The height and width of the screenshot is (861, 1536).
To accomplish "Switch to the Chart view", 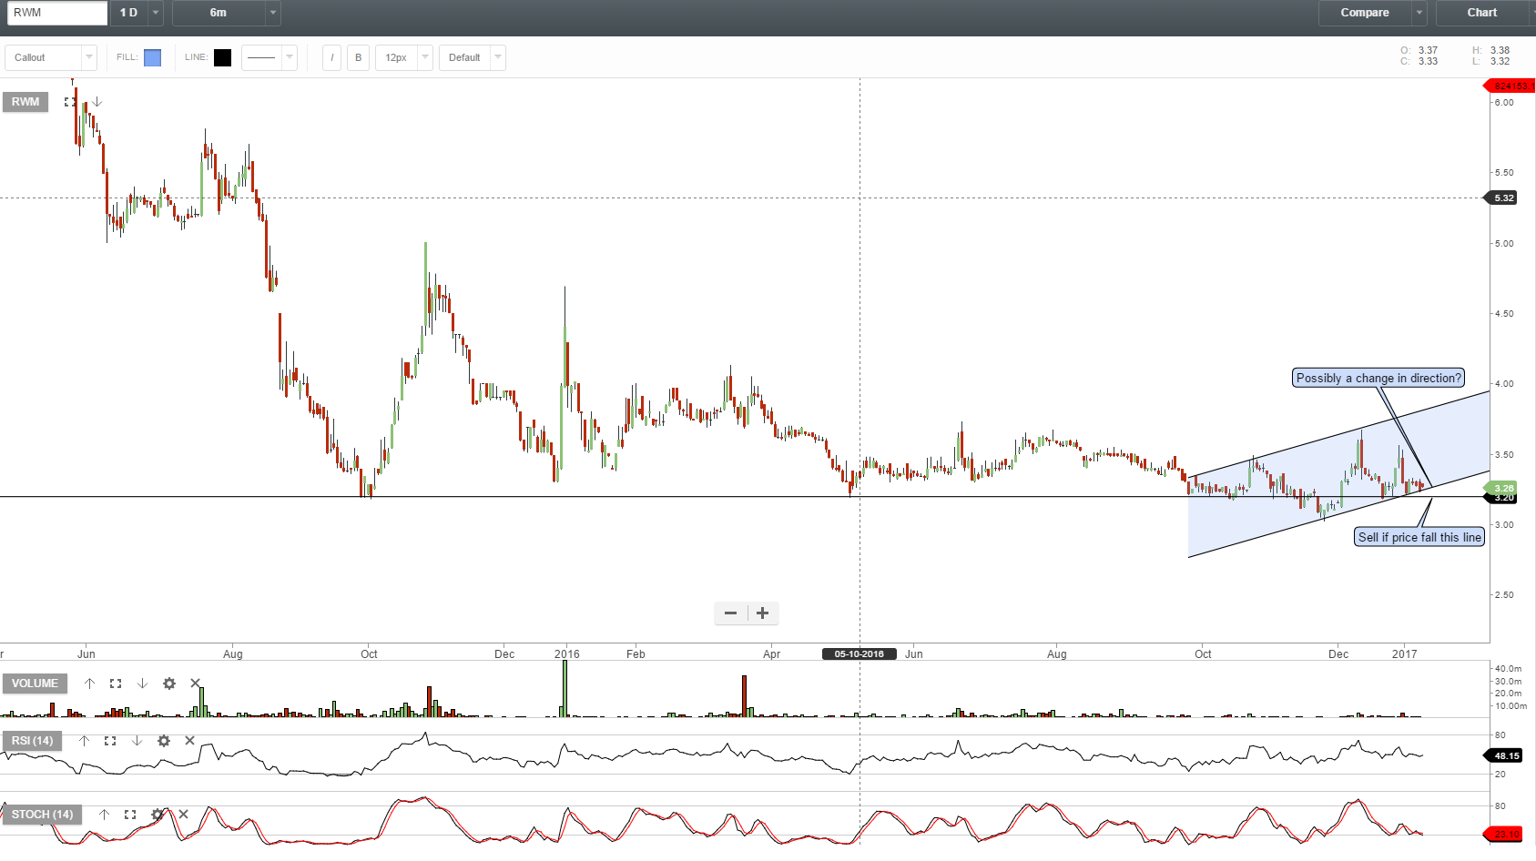I will (x=1481, y=13).
